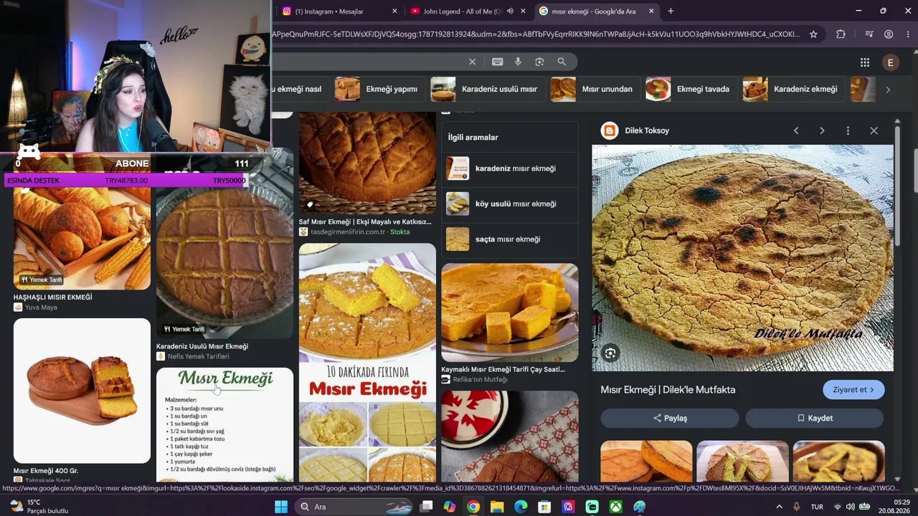Open the Dilek Toksoy source link

pyautogui.click(x=646, y=130)
